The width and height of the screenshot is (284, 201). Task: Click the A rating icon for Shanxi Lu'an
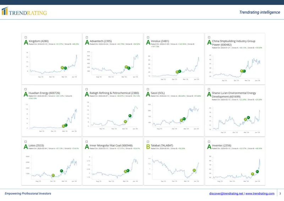(209, 94)
